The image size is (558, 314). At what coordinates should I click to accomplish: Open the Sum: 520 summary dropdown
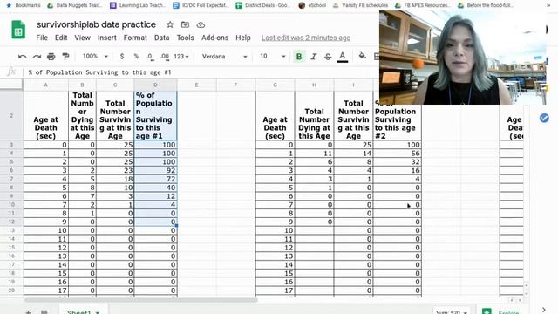[x=452, y=312]
